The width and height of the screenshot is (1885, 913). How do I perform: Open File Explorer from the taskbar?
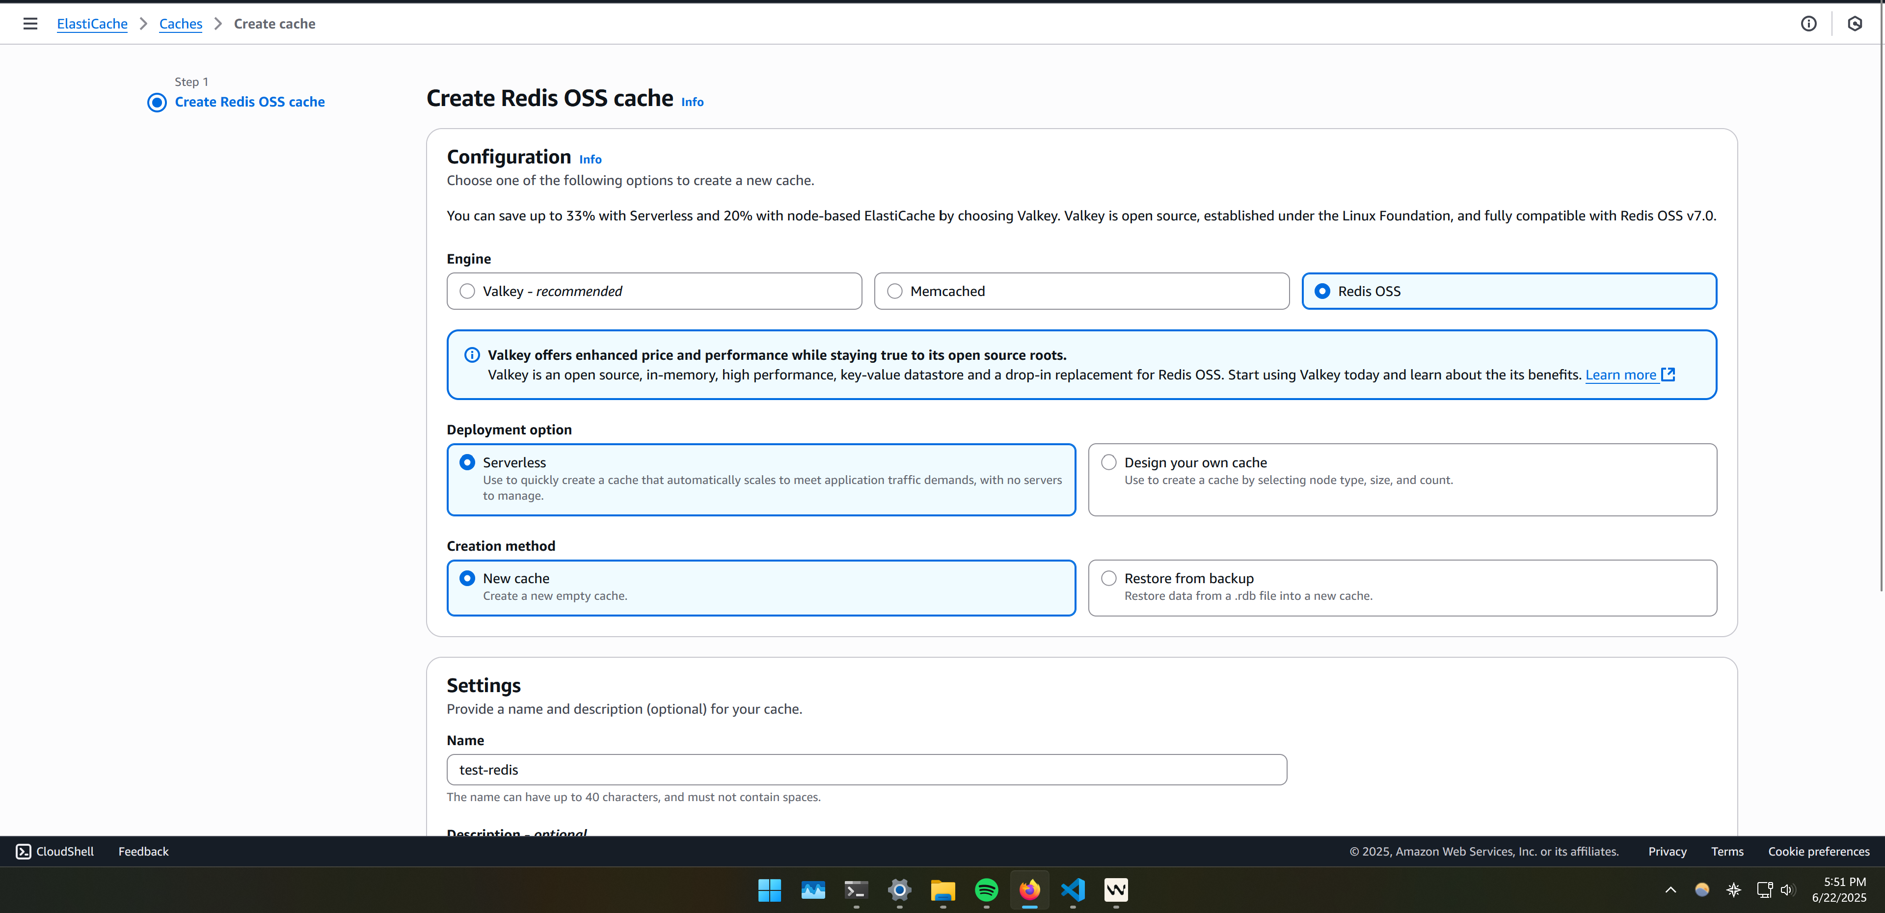(x=942, y=889)
